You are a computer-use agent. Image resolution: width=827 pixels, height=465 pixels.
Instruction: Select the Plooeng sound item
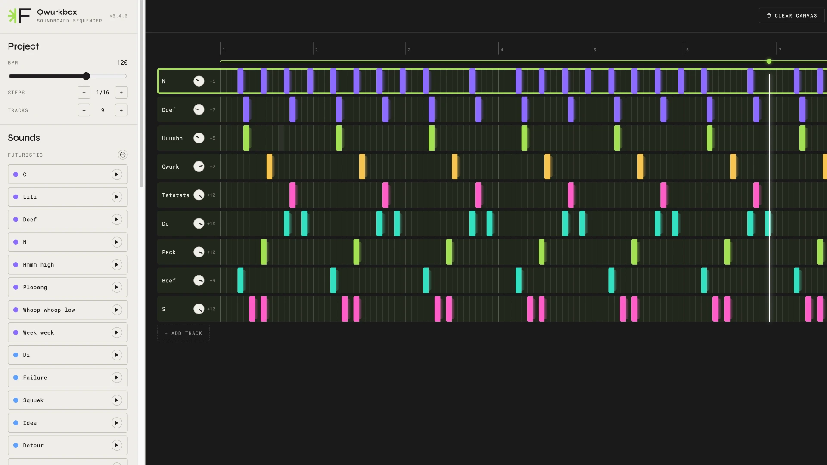coord(68,288)
